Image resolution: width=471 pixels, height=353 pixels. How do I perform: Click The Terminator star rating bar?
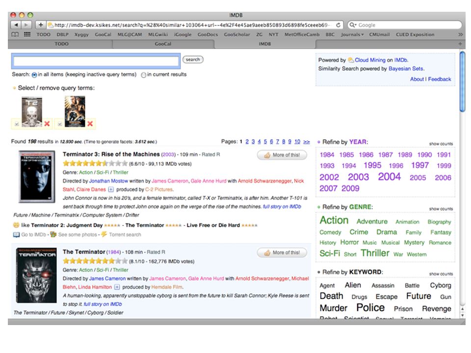(95, 261)
